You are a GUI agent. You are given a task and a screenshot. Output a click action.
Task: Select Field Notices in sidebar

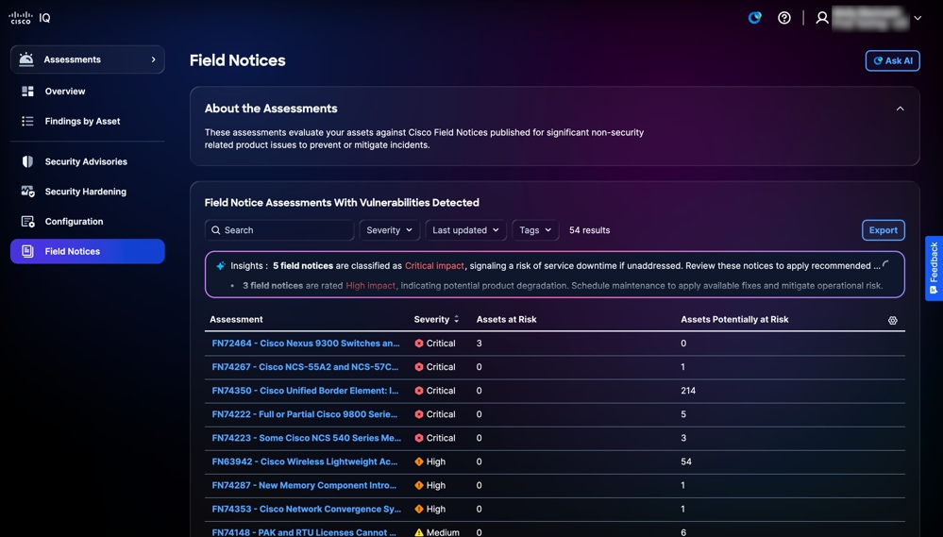(x=87, y=251)
